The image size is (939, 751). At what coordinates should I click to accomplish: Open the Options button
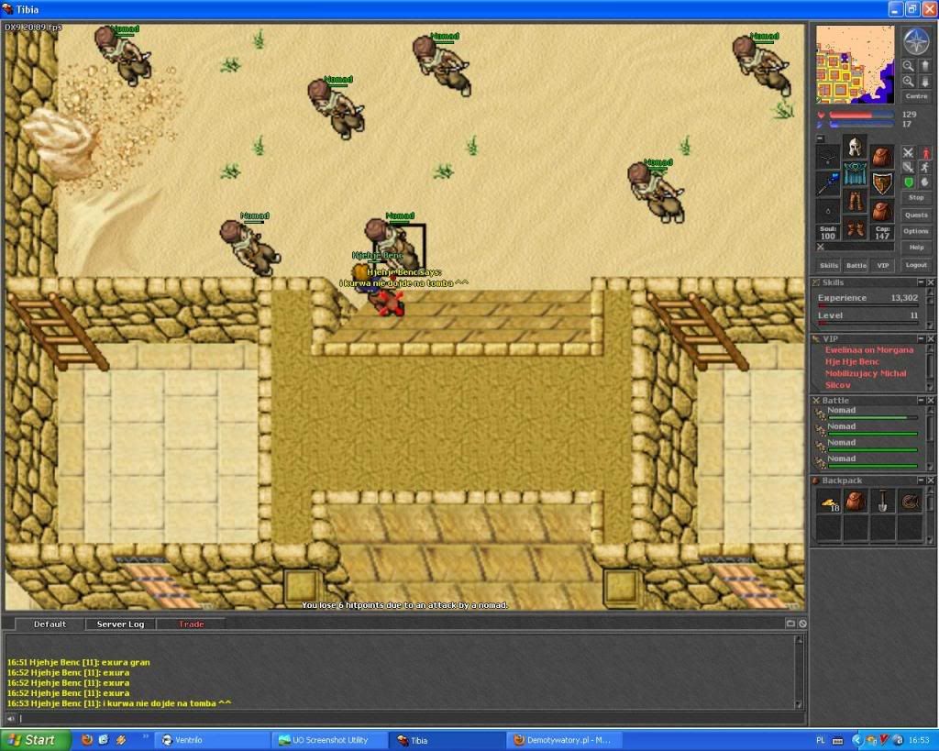(x=916, y=231)
